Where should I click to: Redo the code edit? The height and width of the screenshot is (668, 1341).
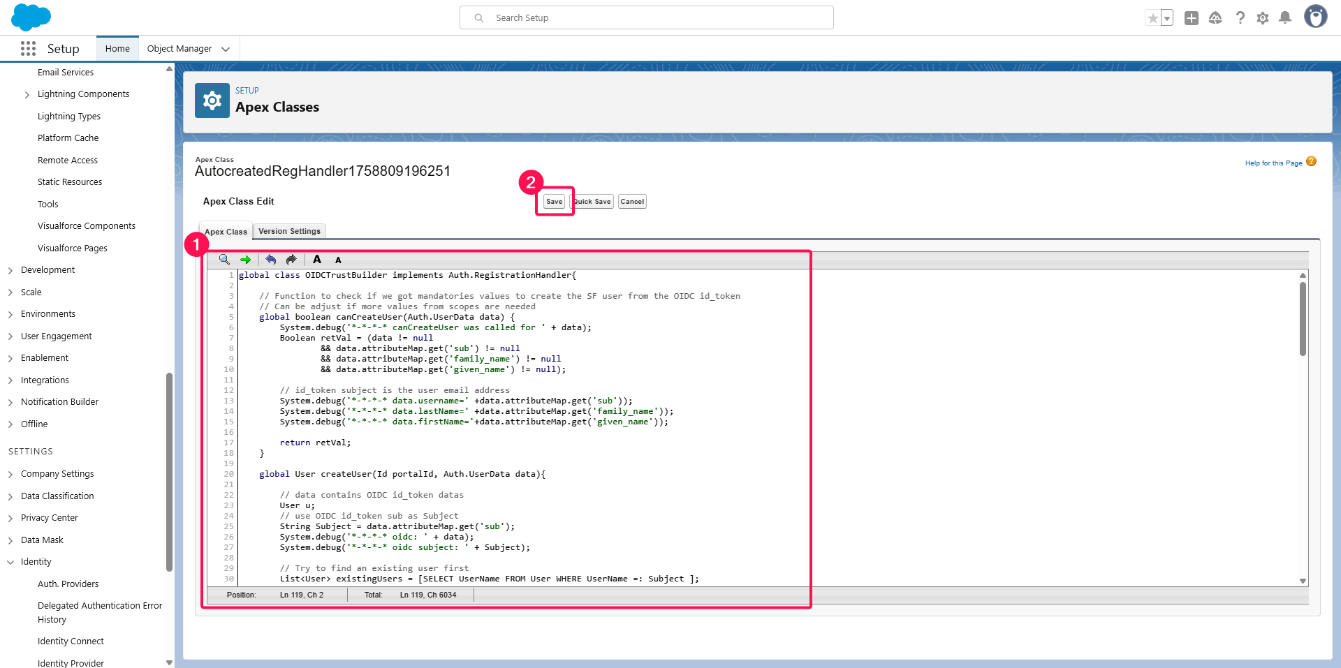coord(291,260)
